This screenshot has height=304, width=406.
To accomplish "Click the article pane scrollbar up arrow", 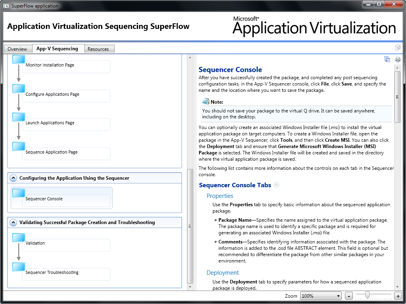I will (397, 68).
